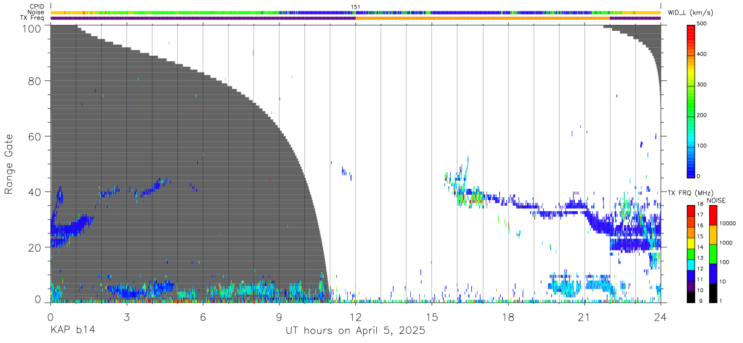Click the noise level color bar
Viewport: 743px width, 343px height.
(x=713, y=254)
